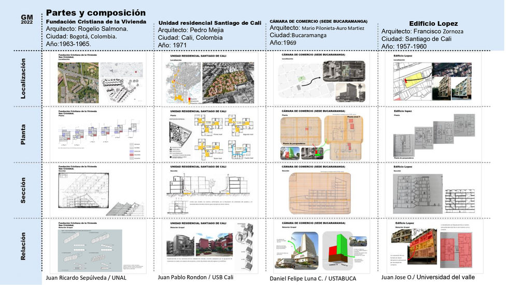Click author 'Juan Jose O./ Universidad del valle'
The width and height of the screenshot is (508, 285).
tap(428, 277)
